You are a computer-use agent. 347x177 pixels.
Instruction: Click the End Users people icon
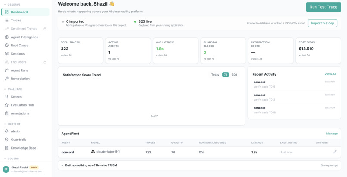(x=6, y=62)
